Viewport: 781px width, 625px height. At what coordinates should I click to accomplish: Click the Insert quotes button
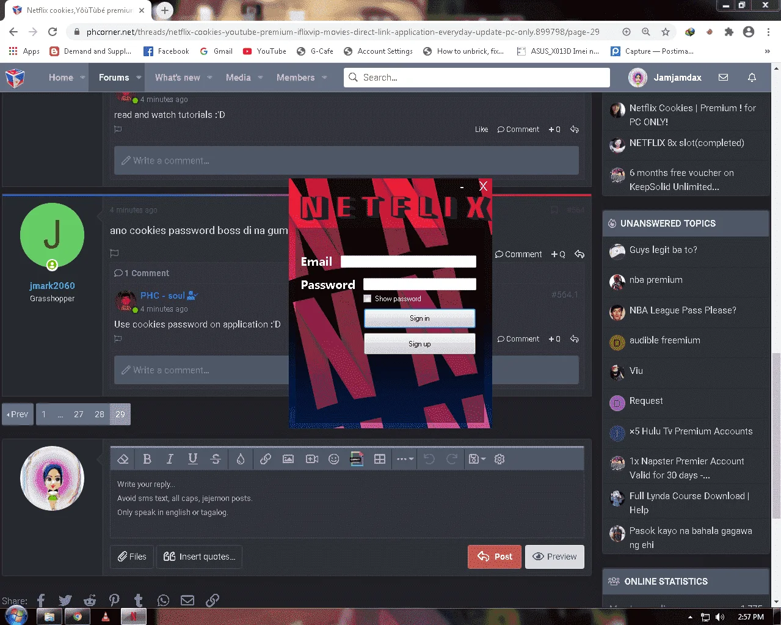pos(199,557)
